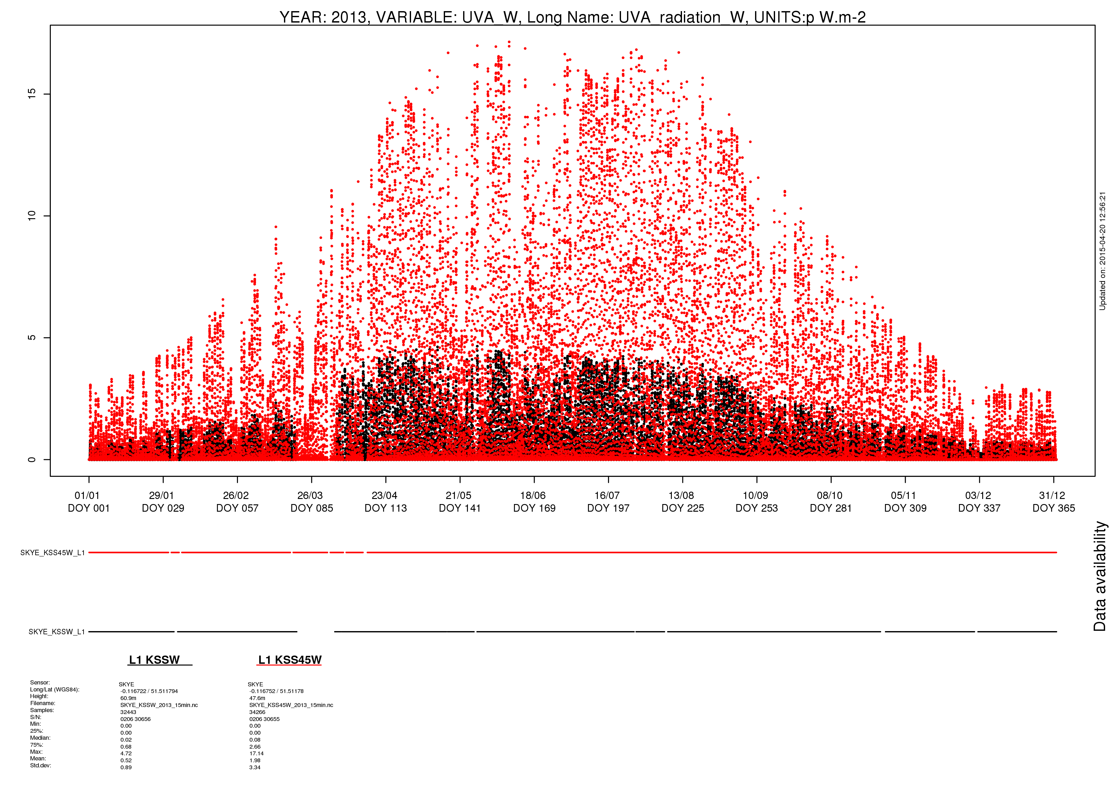Click the "Long/Lat (WGS84):" row label

coord(55,690)
